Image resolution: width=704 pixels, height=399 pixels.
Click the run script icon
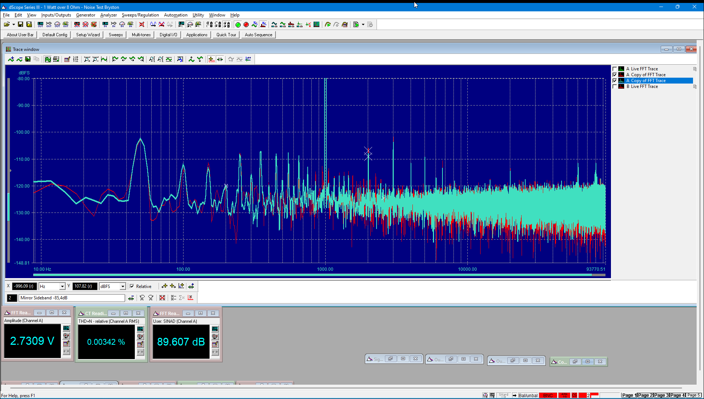click(x=356, y=25)
